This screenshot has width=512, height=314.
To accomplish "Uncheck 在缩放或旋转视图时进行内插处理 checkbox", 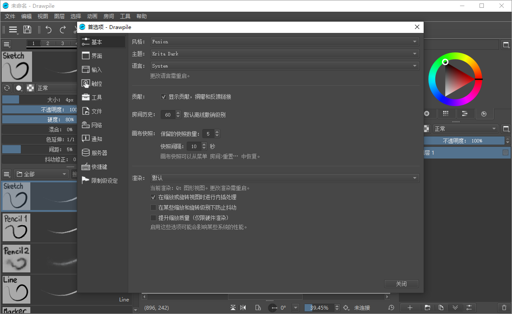I will [x=153, y=197].
